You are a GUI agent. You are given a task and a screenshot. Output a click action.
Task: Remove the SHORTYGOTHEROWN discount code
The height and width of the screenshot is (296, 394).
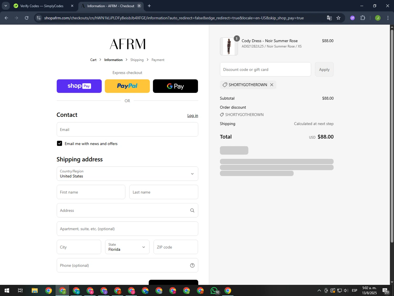point(272,85)
